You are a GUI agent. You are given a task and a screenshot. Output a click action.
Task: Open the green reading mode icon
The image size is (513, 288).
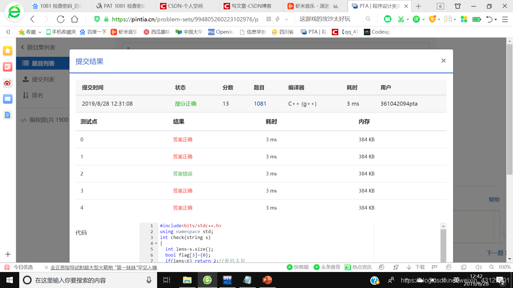tap(388, 19)
